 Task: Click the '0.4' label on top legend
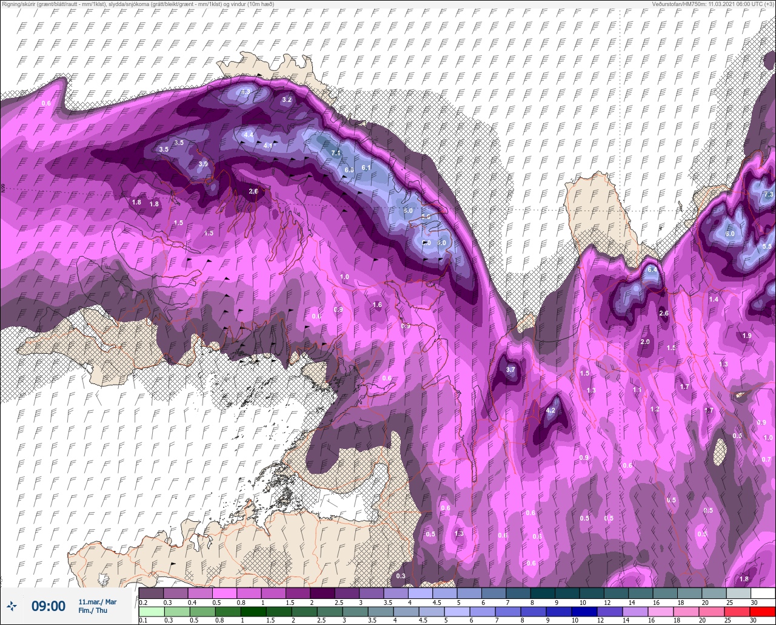[192, 602]
